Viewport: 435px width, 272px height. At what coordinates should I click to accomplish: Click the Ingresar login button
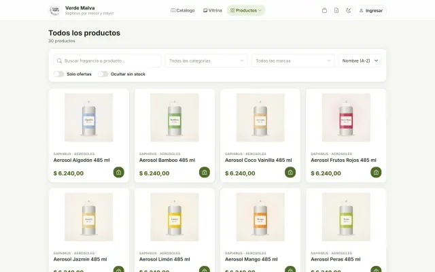(x=371, y=11)
